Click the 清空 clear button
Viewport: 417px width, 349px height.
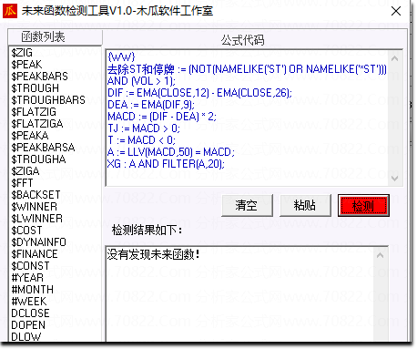[x=247, y=206]
